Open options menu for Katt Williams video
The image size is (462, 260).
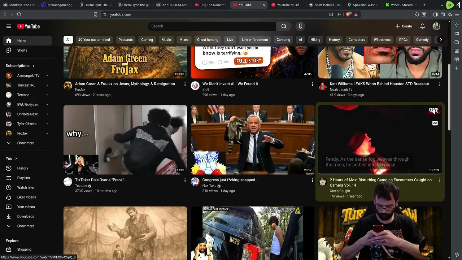click(440, 84)
